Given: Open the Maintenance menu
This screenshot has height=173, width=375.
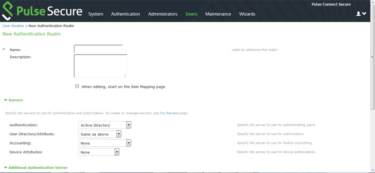Looking at the screenshot, I should [x=218, y=14].
